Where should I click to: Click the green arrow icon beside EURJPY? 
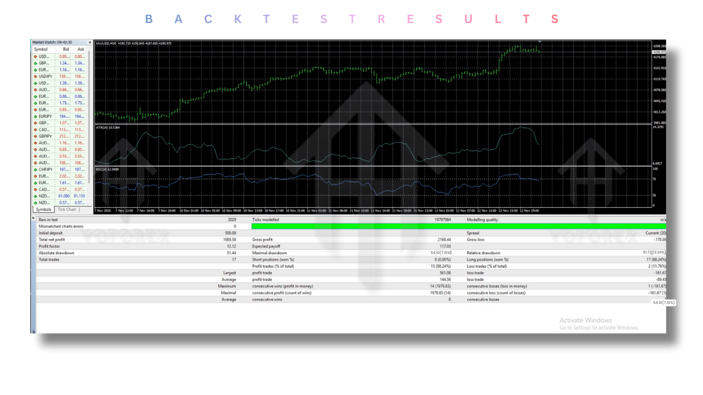pos(34,116)
